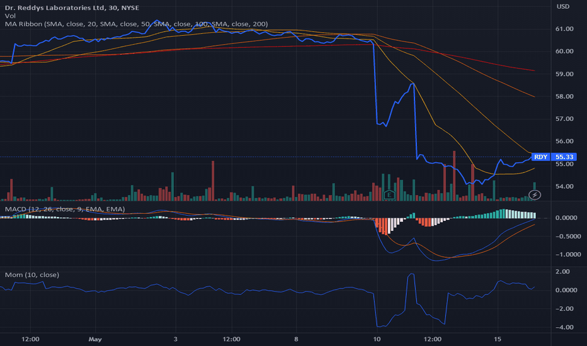Click the 59.00 price axis value
This screenshot has height=346, width=587.
coord(564,74)
